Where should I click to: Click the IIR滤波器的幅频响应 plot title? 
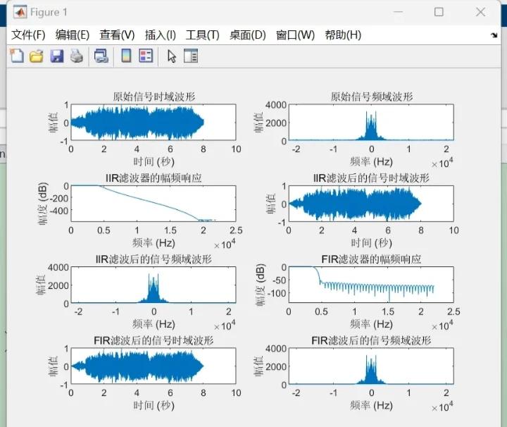tap(154, 178)
